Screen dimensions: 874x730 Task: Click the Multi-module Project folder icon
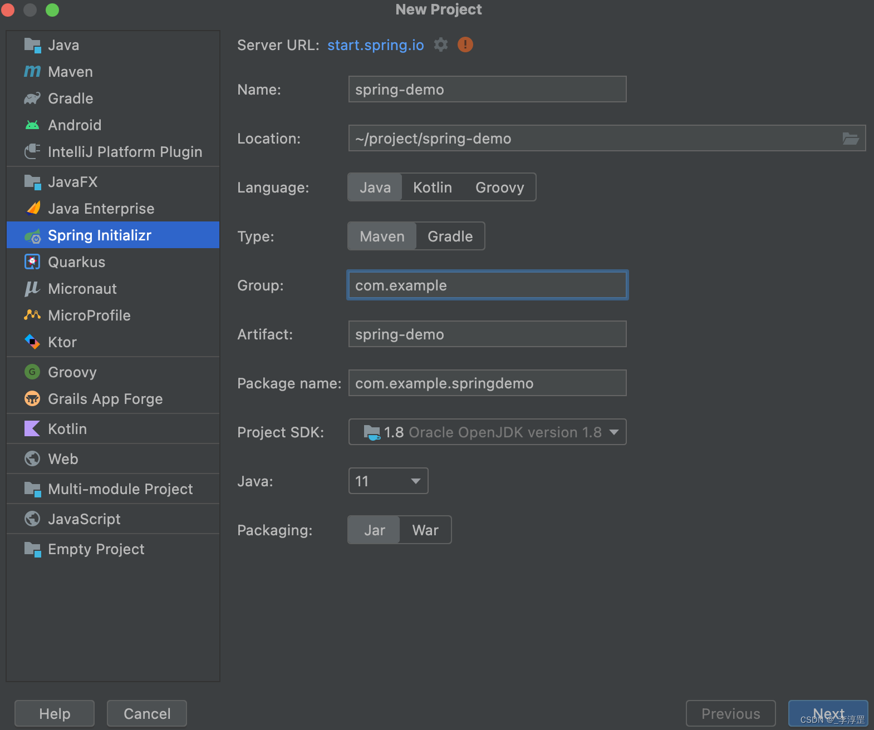pyautogui.click(x=33, y=489)
